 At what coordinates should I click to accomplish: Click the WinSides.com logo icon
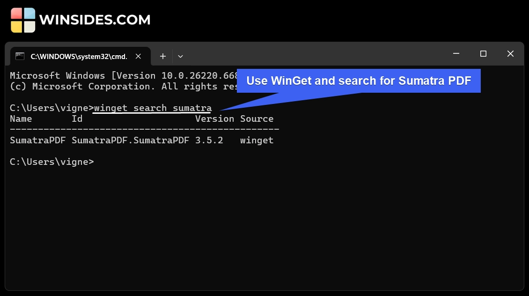tap(22, 20)
